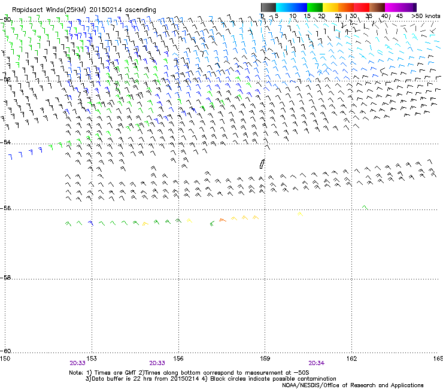Image resolution: width=443 pixels, height=389 pixels.
Task: Click the longitude label 153
Action: [92, 358]
